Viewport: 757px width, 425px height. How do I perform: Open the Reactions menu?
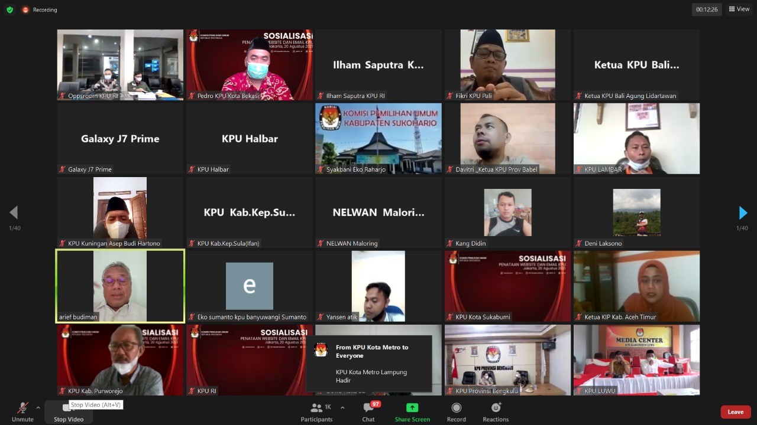pyautogui.click(x=496, y=408)
